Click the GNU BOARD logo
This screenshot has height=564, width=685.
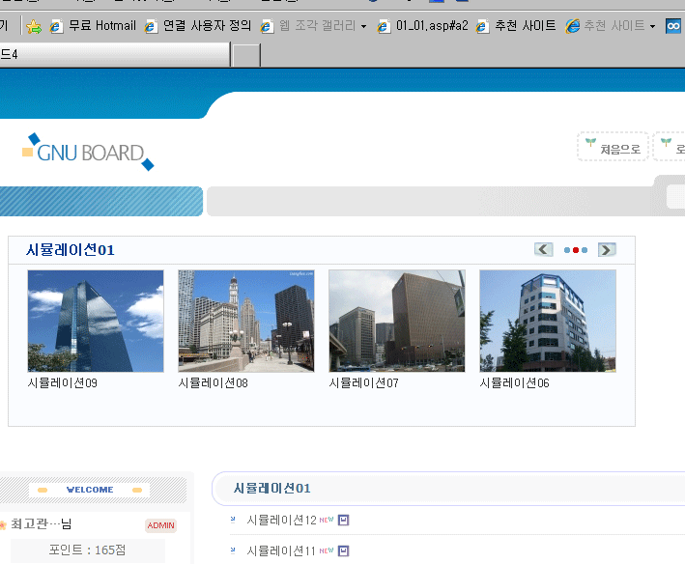coord(88,152)
